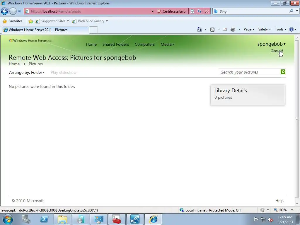300x225 pixels.
Task: Click the Pictures breadcrumb link
Action: point(35,64)
